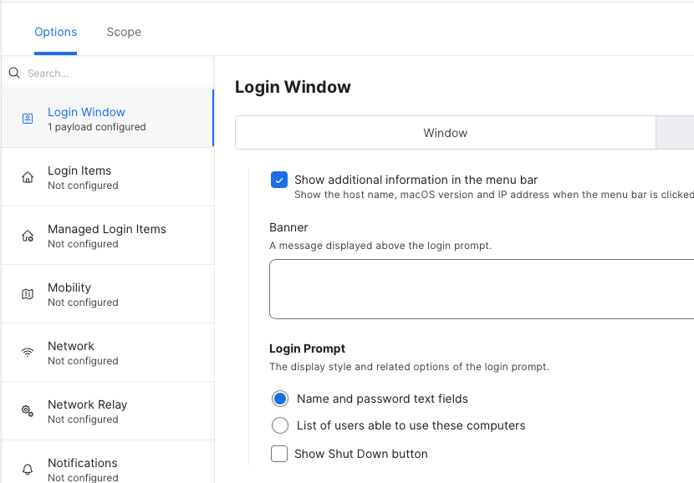Click the Network wifi icon
Image resolution: width=694 pixels, height=483 pixels.
28,353
